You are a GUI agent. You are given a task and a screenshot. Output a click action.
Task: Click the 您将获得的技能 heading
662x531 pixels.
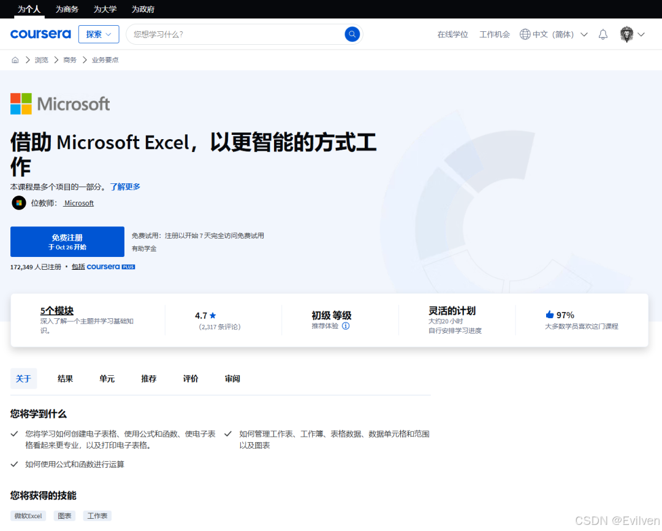pos(44,495)
